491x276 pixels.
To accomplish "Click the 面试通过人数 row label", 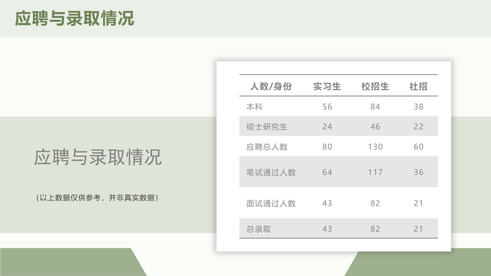I will pos(271,203).
